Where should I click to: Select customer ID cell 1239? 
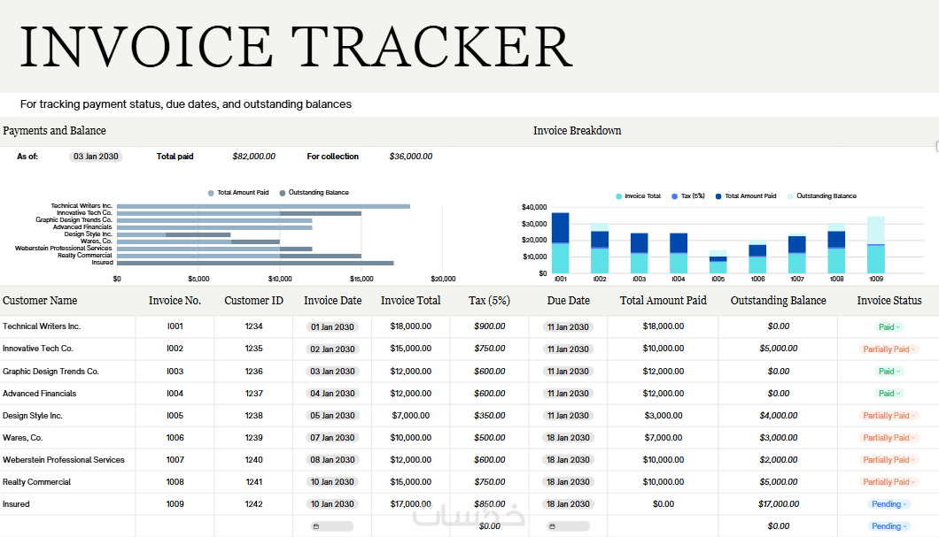pyautogui.click(x=254, y=438)
